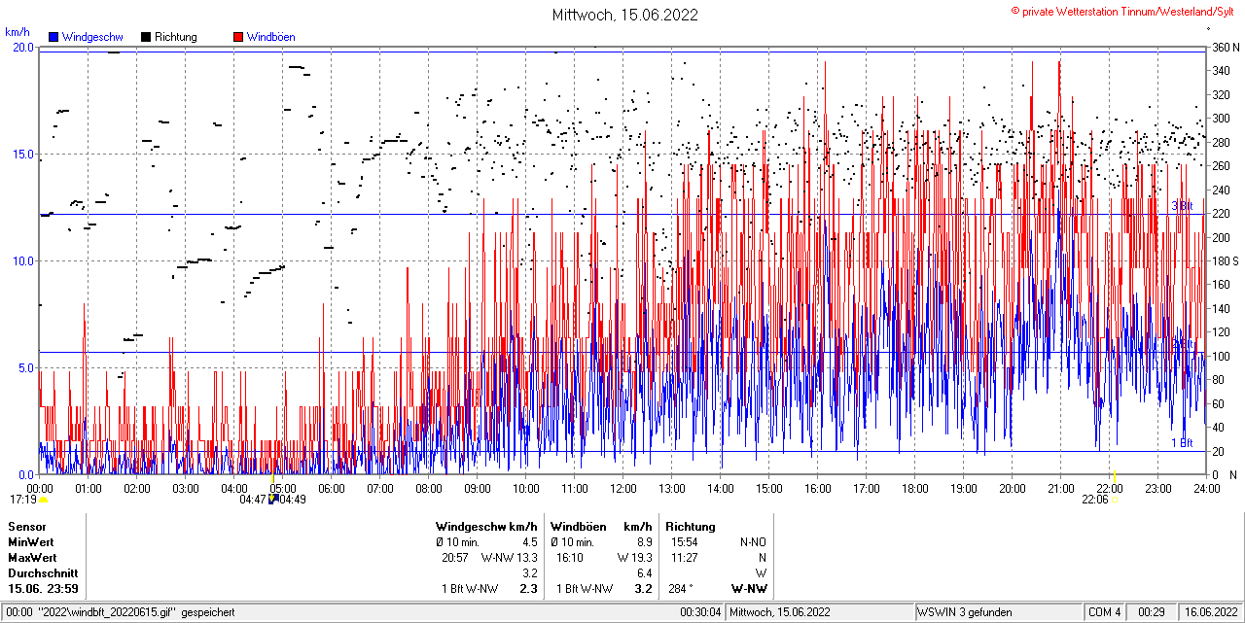Click the 22:06 sunset time text
Image resolution: width=1245 pixels, height=623 pixels.
pyautogui.click(x=1095, y=500)
